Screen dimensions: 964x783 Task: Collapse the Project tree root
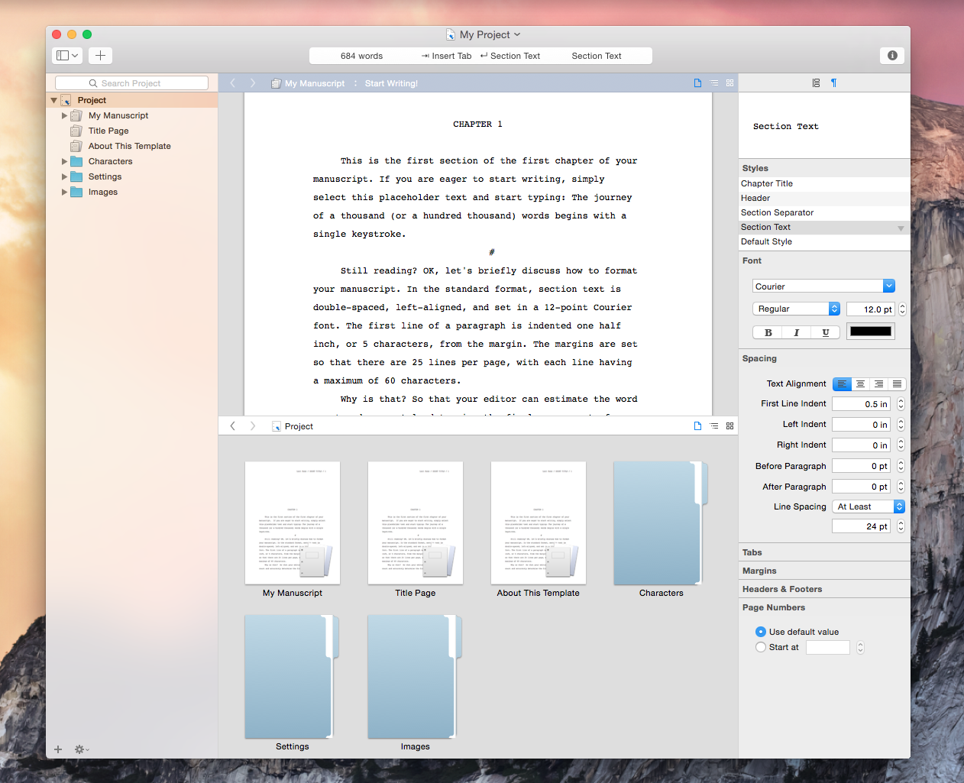click(53, 100)
